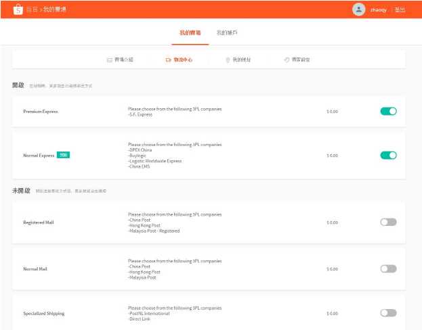Enable the Specialized Shipping toggle
Screen dimensions: 422x330
[388, 312]
